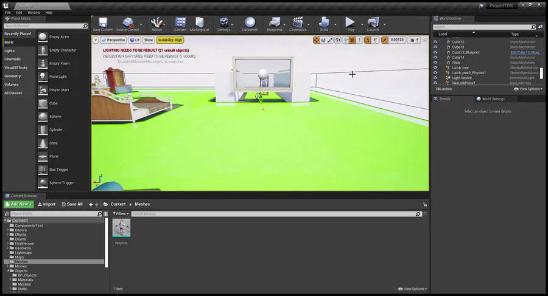Screen dimensions: 548x296
Task: Open the Lit view mode dropdown
Action: tap(135, 40)
